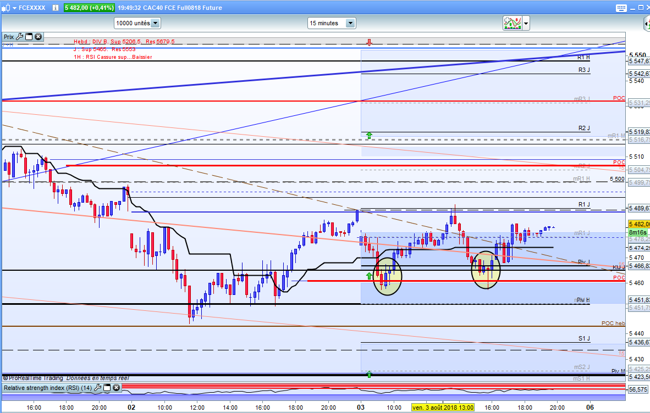This screenshot has width=650, height=413.
Task: Expand the arrow beside FCEXXXX ticker
Action: coord(14,8)
